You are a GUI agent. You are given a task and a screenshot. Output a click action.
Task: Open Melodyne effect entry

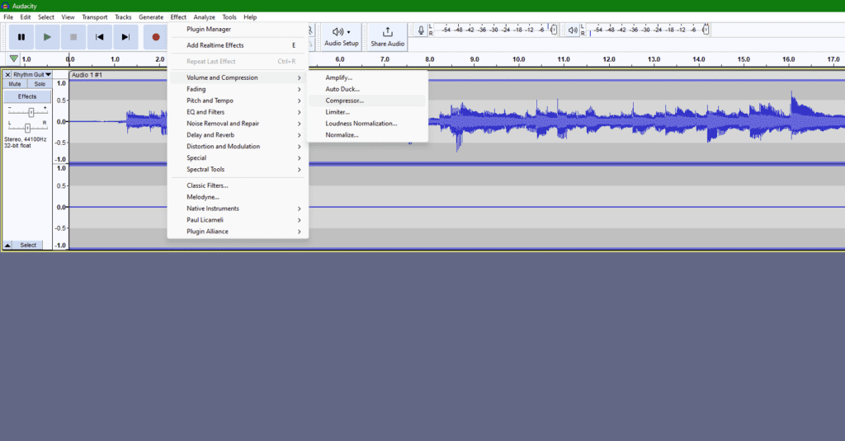coord(238,197)
